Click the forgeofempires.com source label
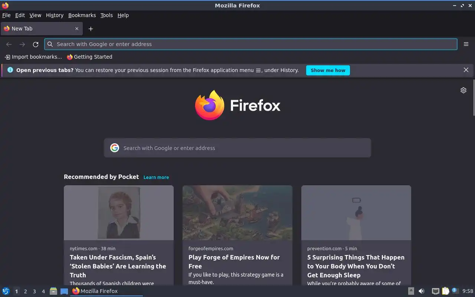This screenshot has width=475, height=297. coord(211,248)
